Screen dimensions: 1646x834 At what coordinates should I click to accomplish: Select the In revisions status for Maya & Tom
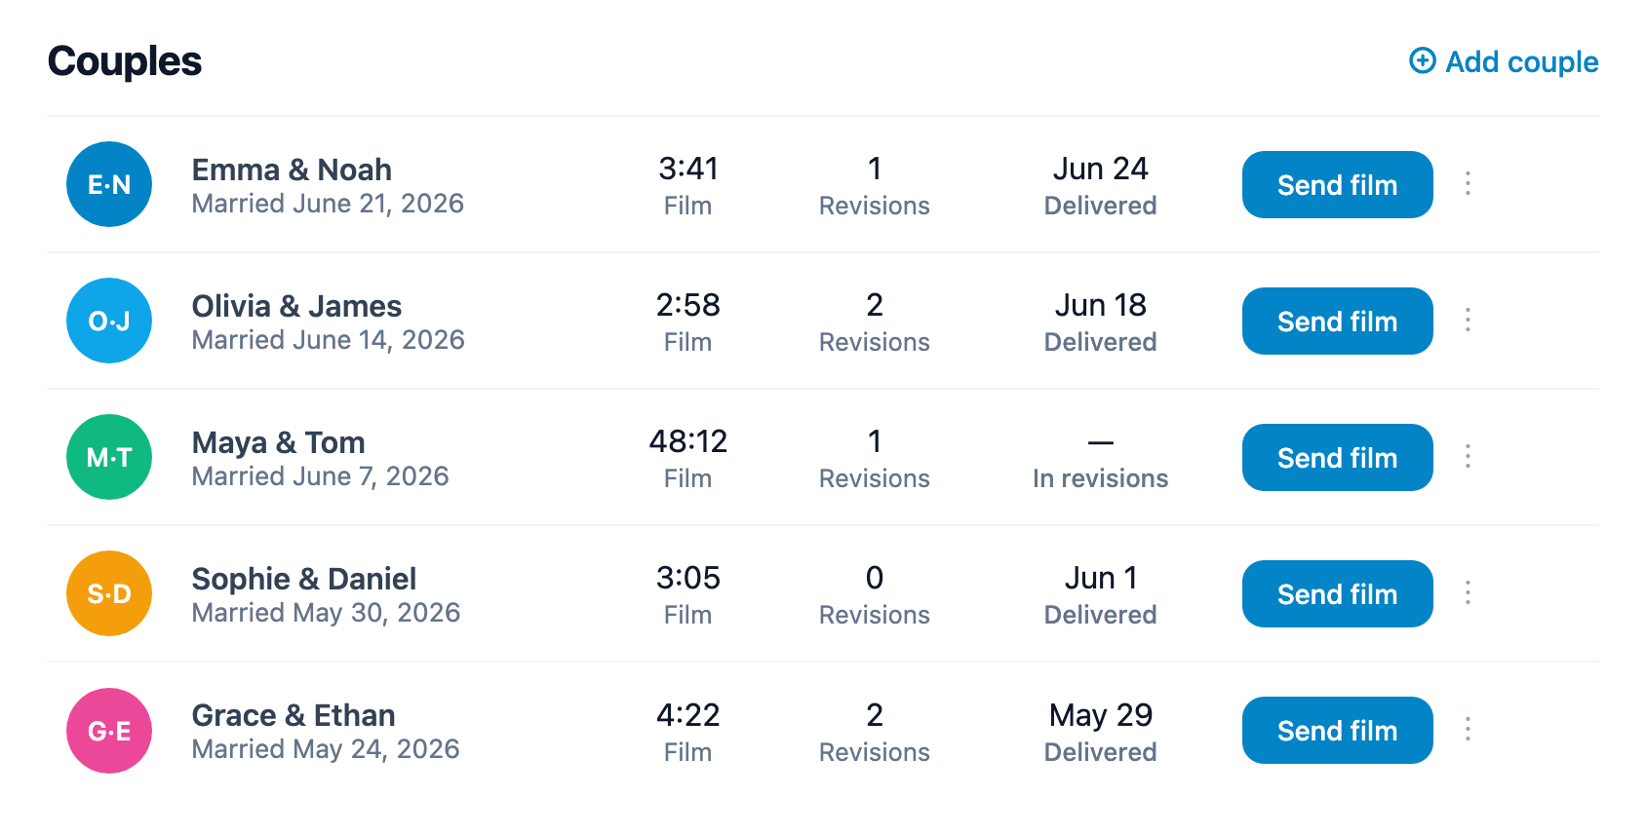pyautogui.click(x=1100, y=478)
